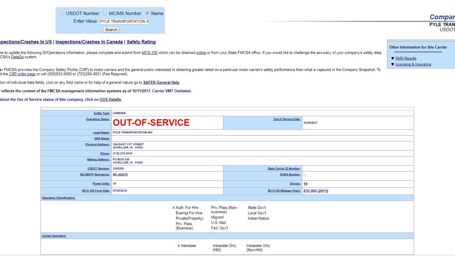Click legal name PYLE TRANSPORTATION INC
Viewport: 455px width, 256px height.
[x=133, y=133]
